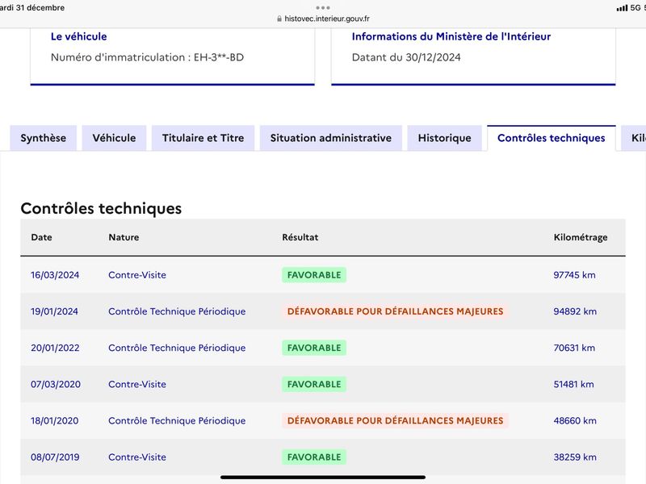Image resolution: width=646 pixels, height=484 pixels.
Task: Click the FAVORABLE badge for 08/07/2019
Action: point(314,457)
